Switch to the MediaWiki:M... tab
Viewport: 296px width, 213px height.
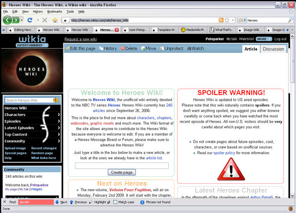point(193,30)
